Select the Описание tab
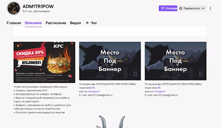 (x=33, y=23)
